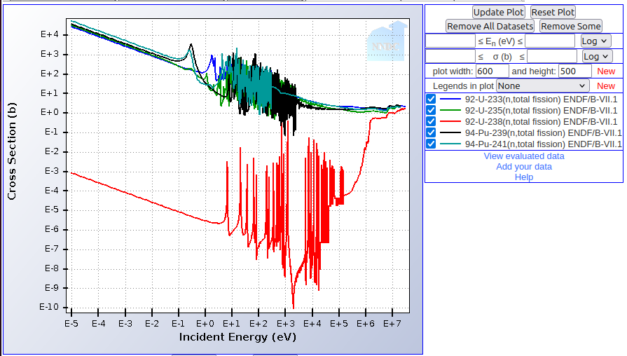Open the View evaluated data link

click(x=523, y=156)
